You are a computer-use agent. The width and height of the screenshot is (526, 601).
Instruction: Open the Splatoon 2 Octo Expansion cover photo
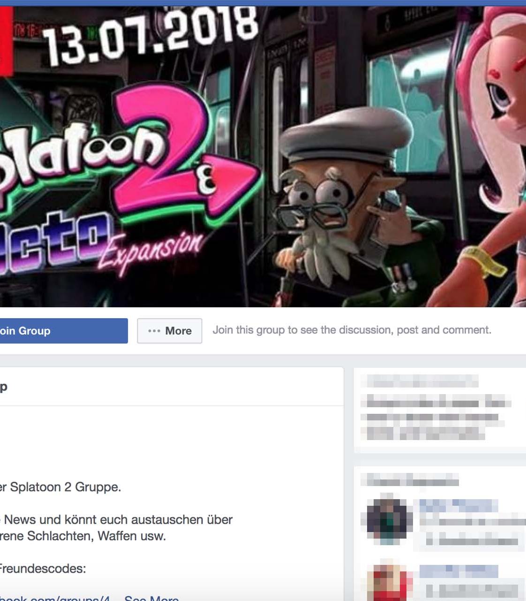click(x=263, y=156)
